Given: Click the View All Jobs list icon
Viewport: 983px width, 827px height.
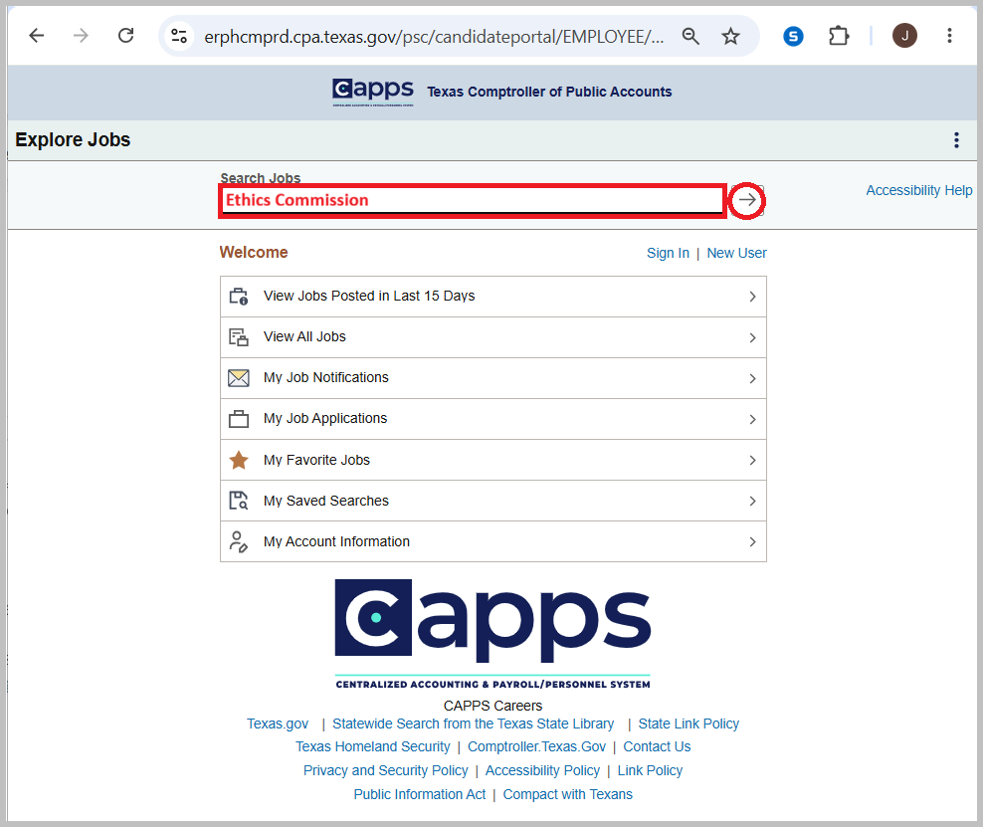Looking at the screenshot, I should point(239,337).
